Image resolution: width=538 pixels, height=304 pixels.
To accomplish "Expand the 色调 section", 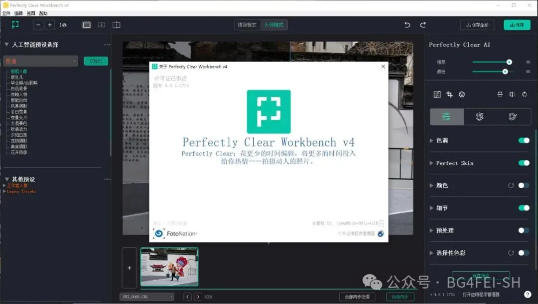I will 431,140.
